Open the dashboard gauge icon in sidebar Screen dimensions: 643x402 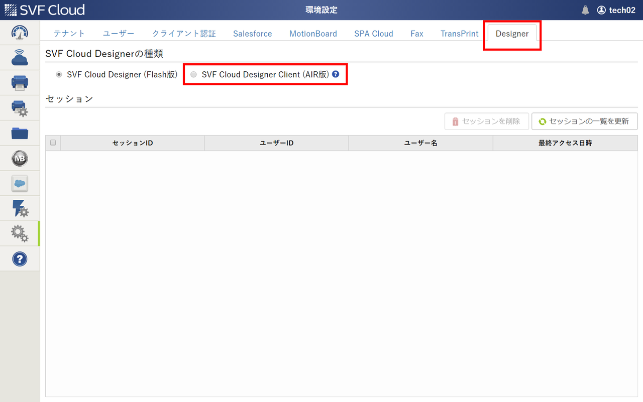pos(20,32)
